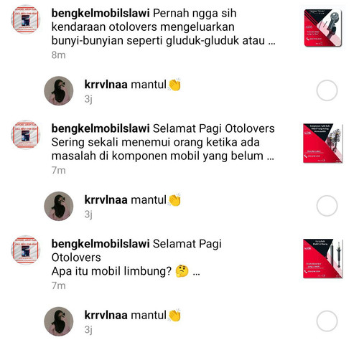The image size is (359, 340).
Task: Open bengkelmobilslawi username on Pernah ngga sih post
Action: tap(101, 13)
